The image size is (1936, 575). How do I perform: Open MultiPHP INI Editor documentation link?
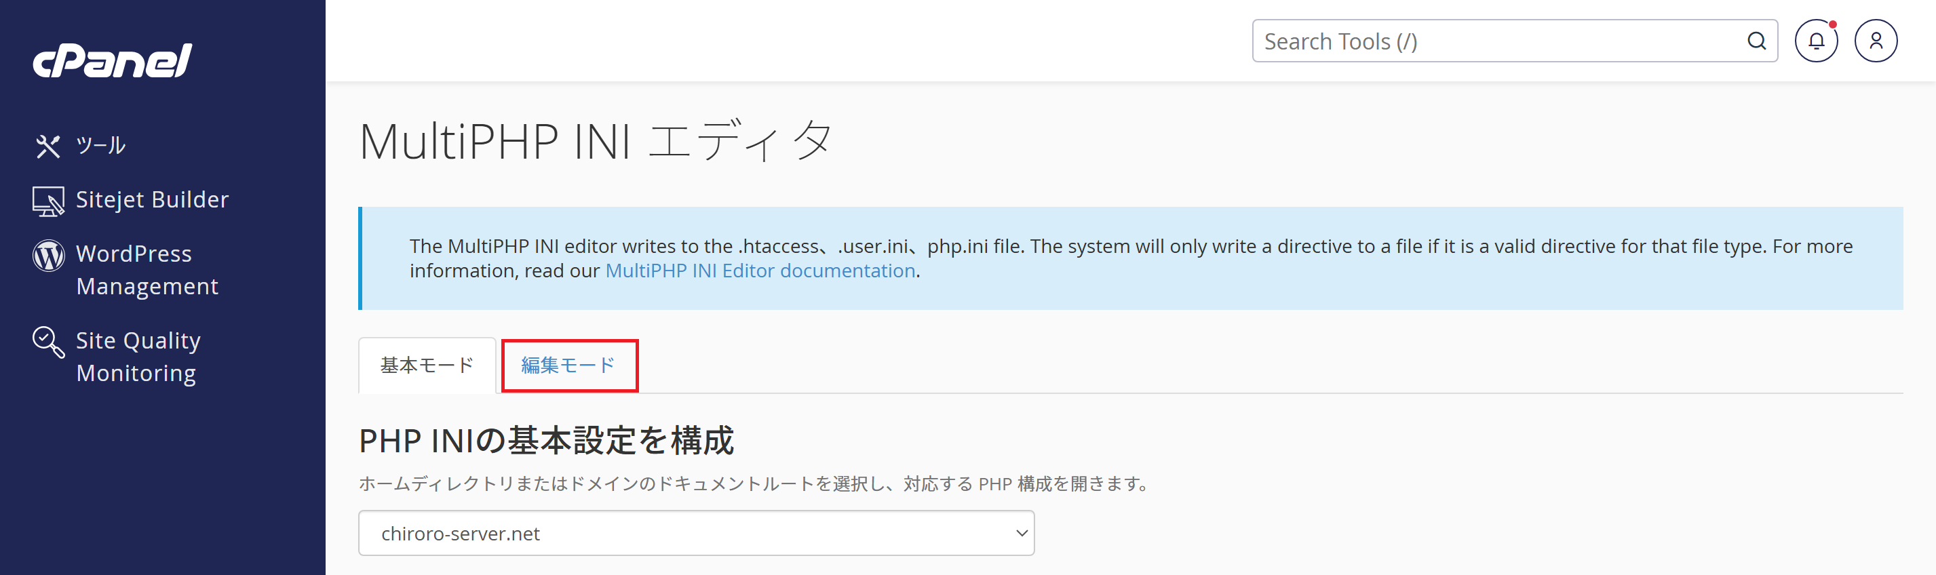tap(760, 271)
